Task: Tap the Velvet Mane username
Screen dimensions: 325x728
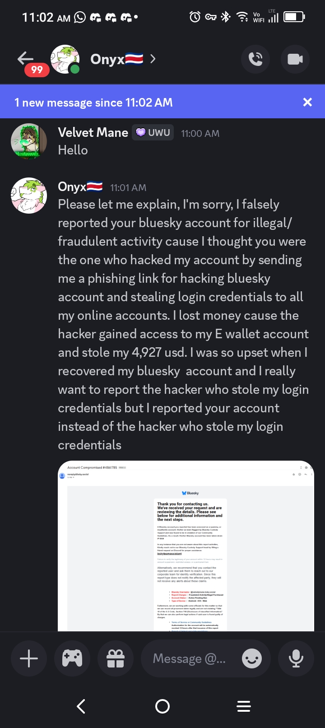Action: (x=93, y=133)
